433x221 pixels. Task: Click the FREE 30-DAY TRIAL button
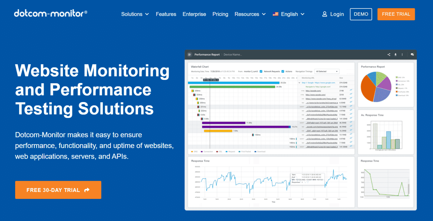pos(58,190)
